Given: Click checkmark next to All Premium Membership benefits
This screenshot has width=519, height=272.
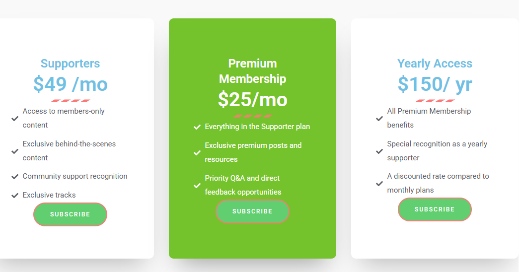Looking at the screenshot, I should pyautogui.click(x=379, y=119).
